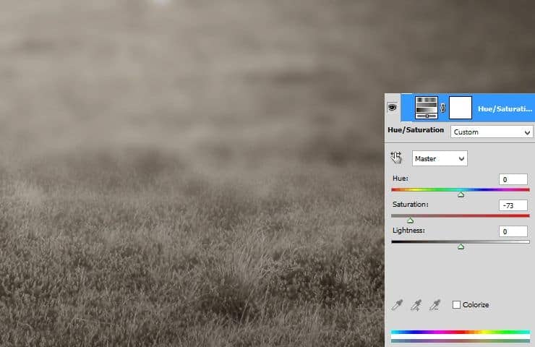Viewport: 535px width, 347px height.
Task: Select the white layer mask thumbnail
Action: coord(461,108)
